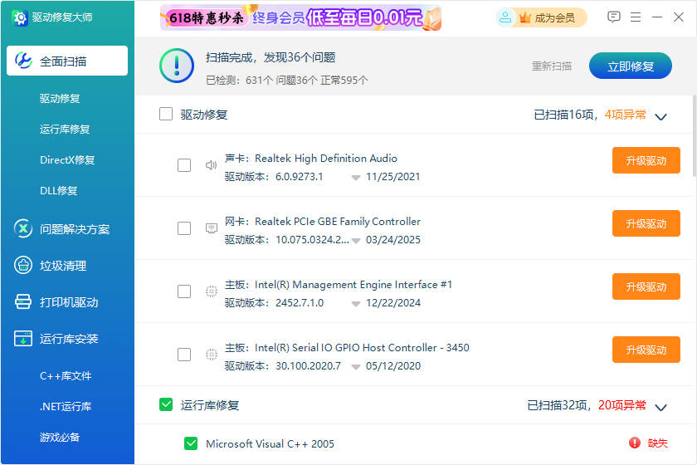This screenshot has height=465, width=697.
Task: Click 扫描完成，发现36个问题 heading
Action: (x=271, y=57)
